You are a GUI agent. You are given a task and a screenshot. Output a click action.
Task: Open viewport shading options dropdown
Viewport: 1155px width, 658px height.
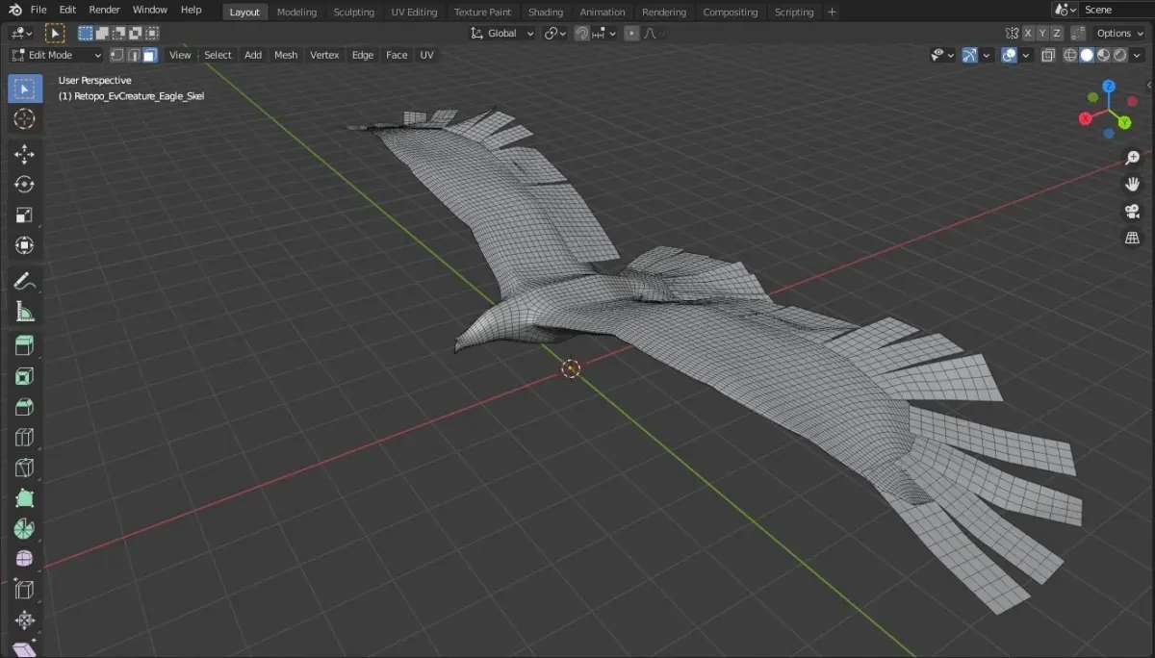1138,55
